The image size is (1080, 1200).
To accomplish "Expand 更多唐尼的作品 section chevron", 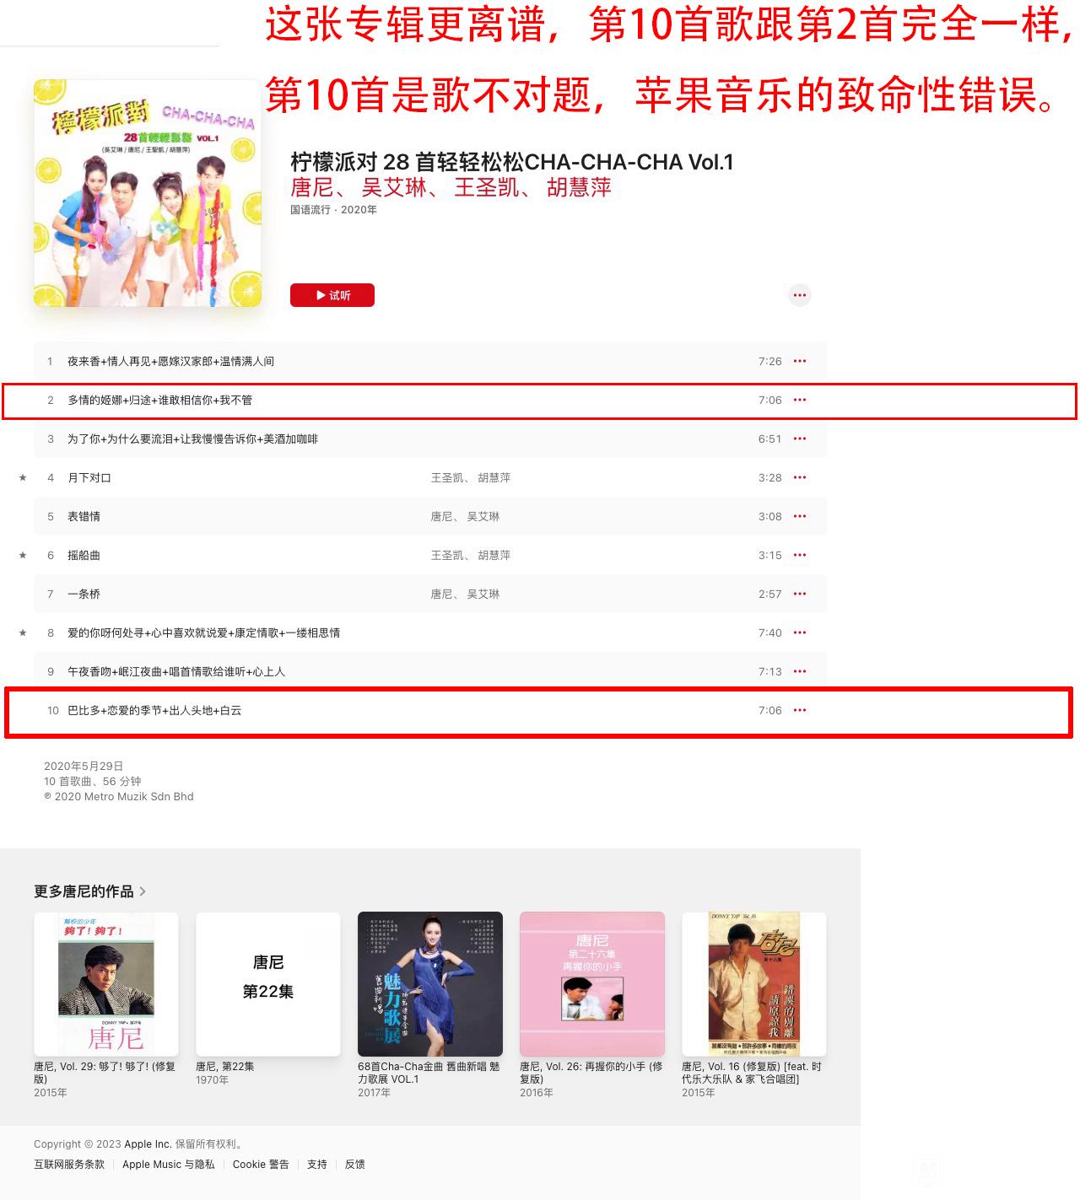I will (x=143, y=891).
